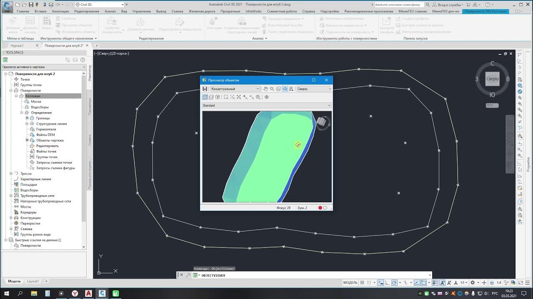Click the Object Viewer save icon
Screen dimensions: 533x299
click(x=205, y=89)
